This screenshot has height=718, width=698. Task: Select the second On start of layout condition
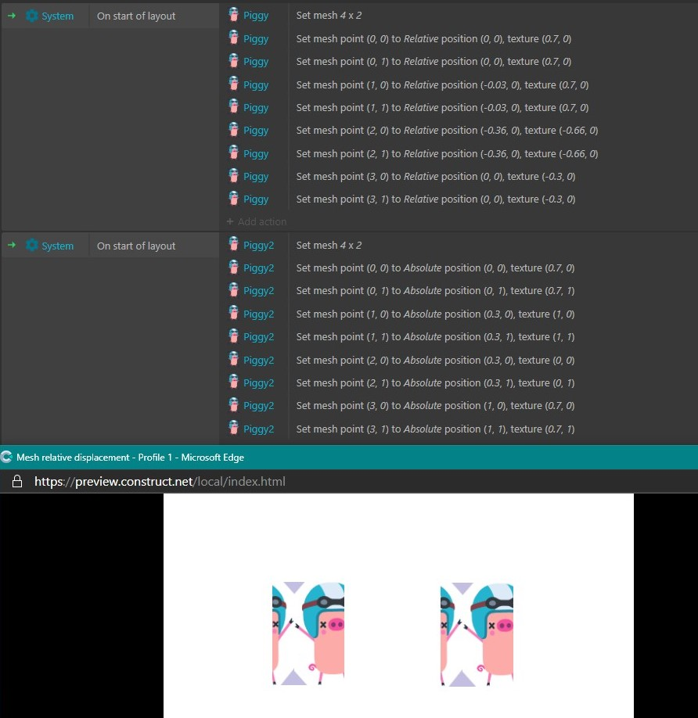136,246
